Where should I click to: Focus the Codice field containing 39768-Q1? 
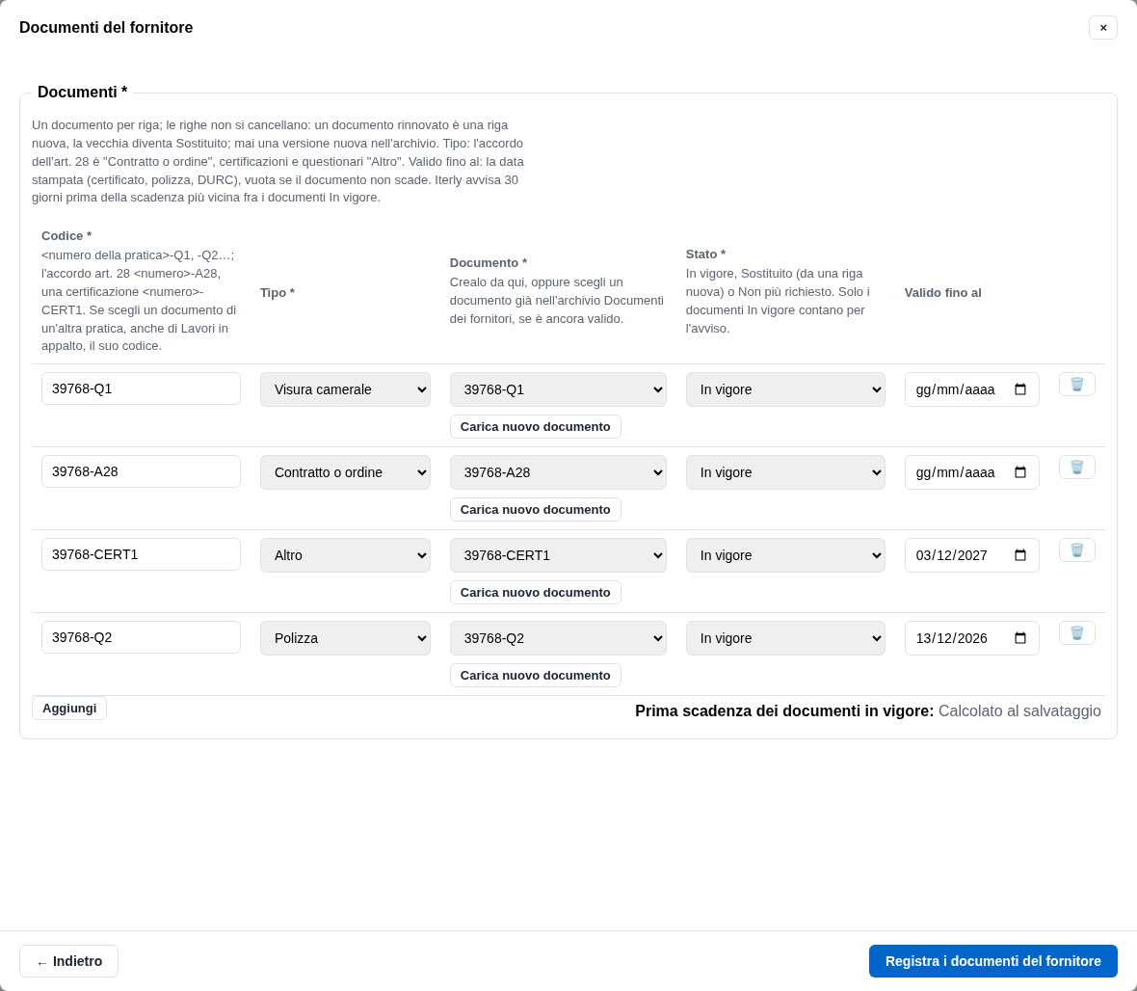click(141, 388)
